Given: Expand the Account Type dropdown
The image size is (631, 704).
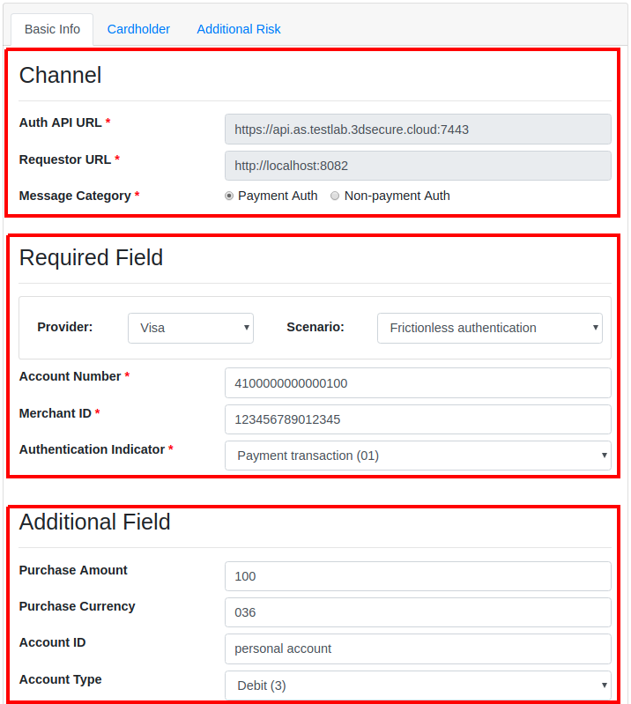Looking at the screenshot, I should click(418, 685).
